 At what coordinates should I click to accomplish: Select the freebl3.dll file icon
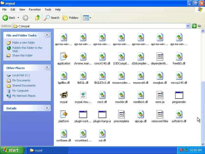179,56
